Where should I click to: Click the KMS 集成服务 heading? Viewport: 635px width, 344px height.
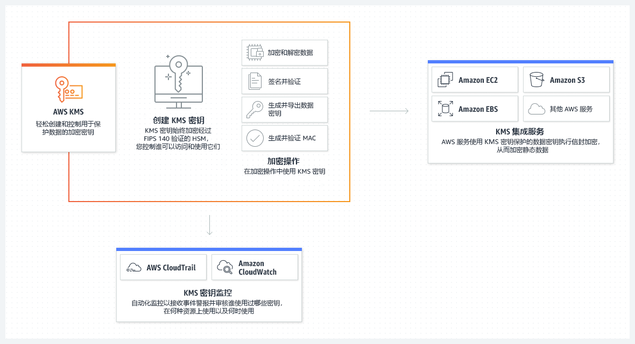[x=520, y=132]
